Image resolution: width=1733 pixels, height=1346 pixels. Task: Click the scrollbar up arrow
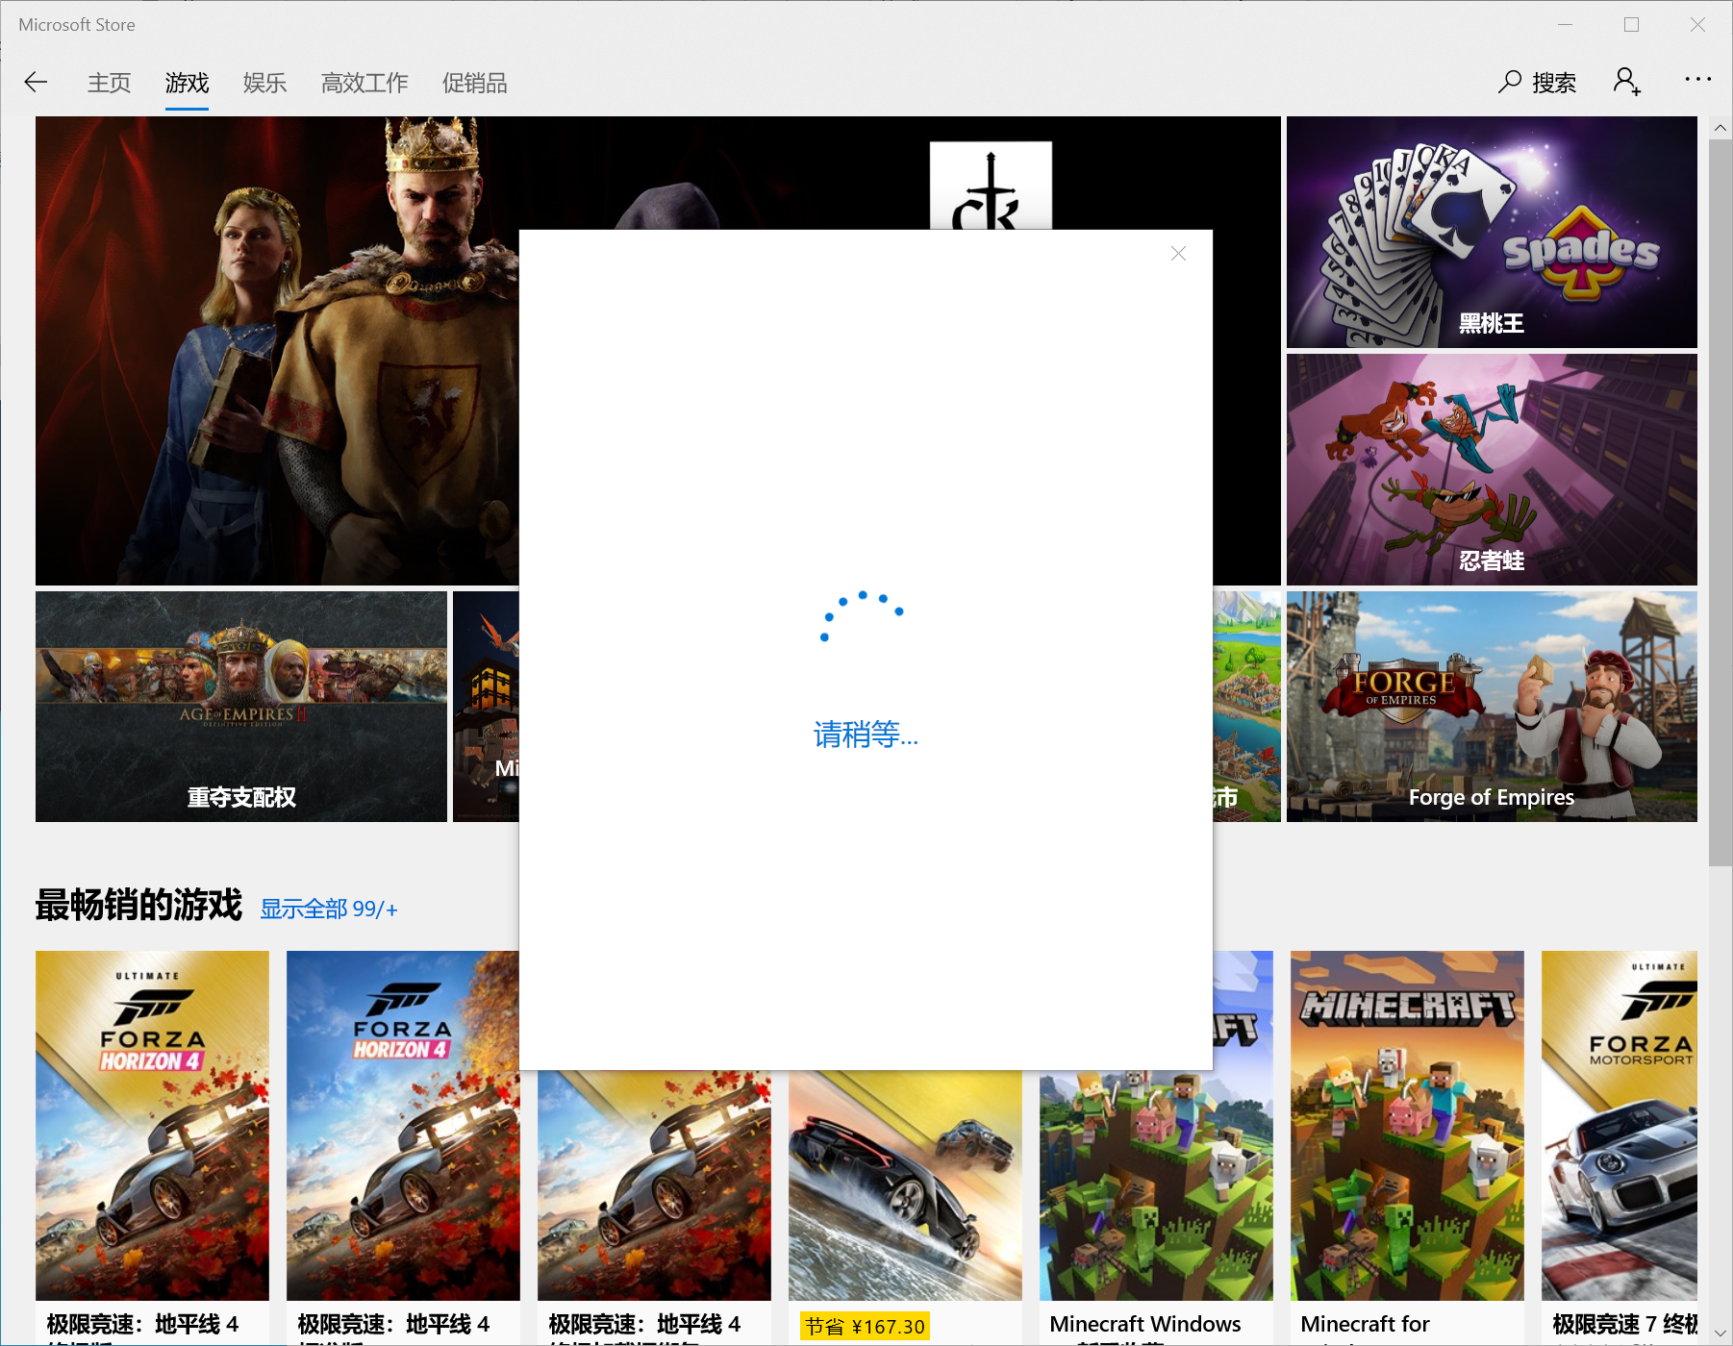click(1720, 127)
